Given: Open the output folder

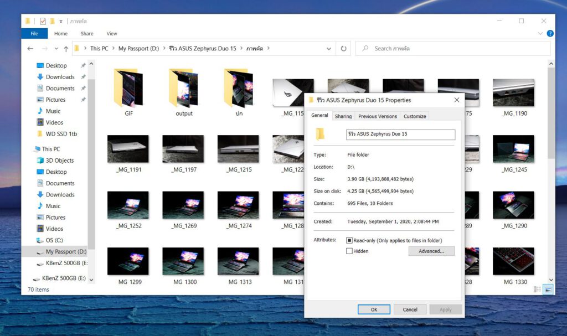Looking at the screenshot, I should pos(184,92).
